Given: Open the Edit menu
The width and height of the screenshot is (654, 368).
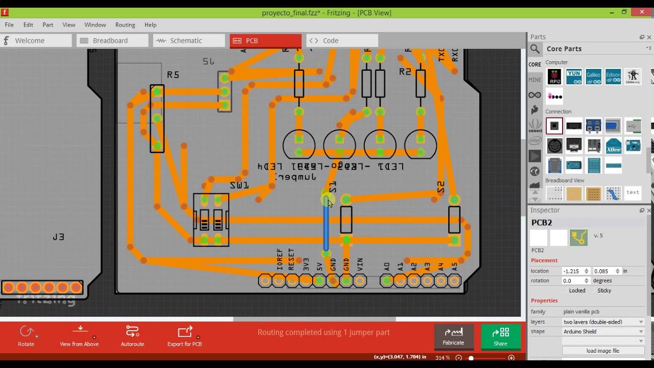Looking at the screenshot, I should coord(28,25).
